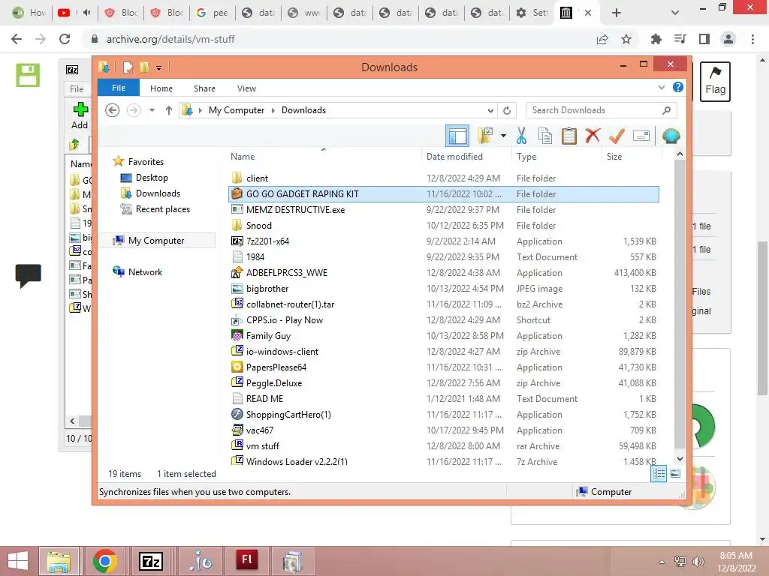Click the blue shell globe icon

[x=671, y=136]
